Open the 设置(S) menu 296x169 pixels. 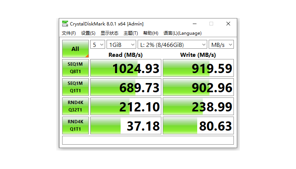point(88,33)
